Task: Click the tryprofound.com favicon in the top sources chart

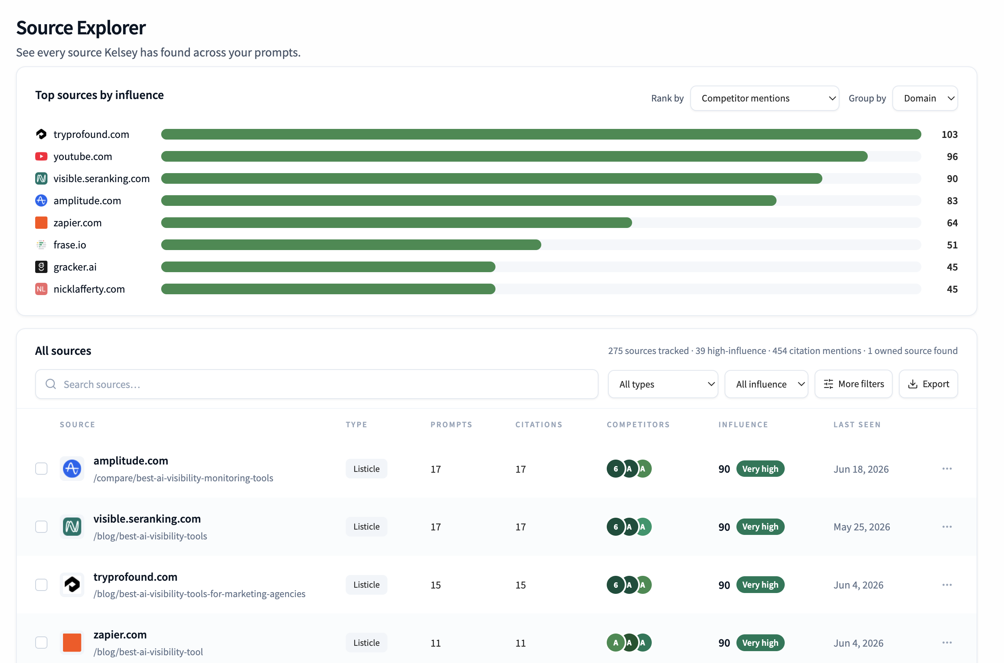Action: [x=41, y=135]
